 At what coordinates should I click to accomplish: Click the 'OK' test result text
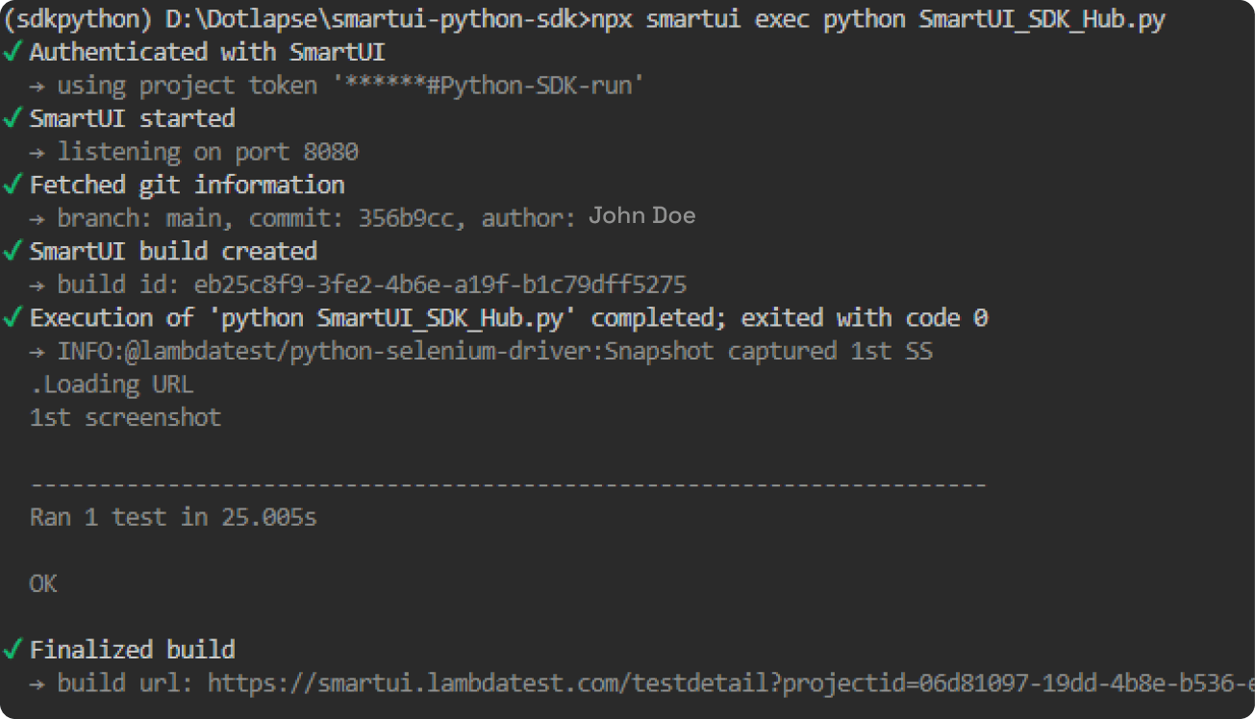[x=42, y=583]
